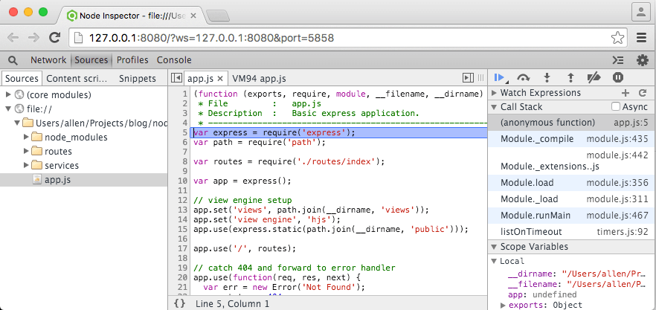Viewport: 656px width, 310px height.
Task: Resume script execution with the play button
Action: click(x=500, y=77)
